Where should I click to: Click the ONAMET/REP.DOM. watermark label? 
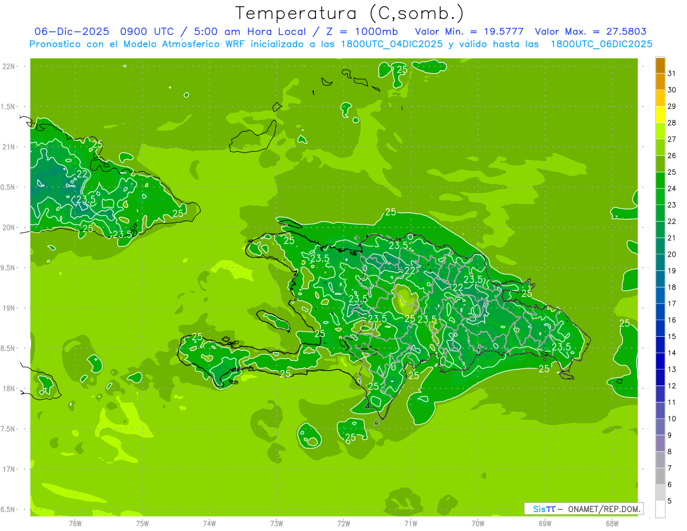coord(599,509)
